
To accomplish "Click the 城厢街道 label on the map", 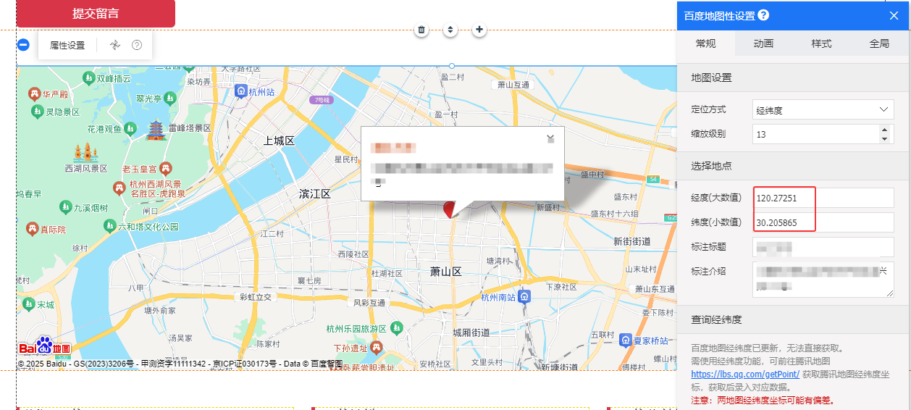I will (471, 332).
